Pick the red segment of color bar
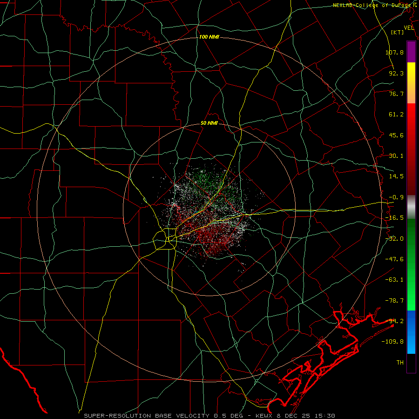 pyautogui.click(x=411, y=149)
